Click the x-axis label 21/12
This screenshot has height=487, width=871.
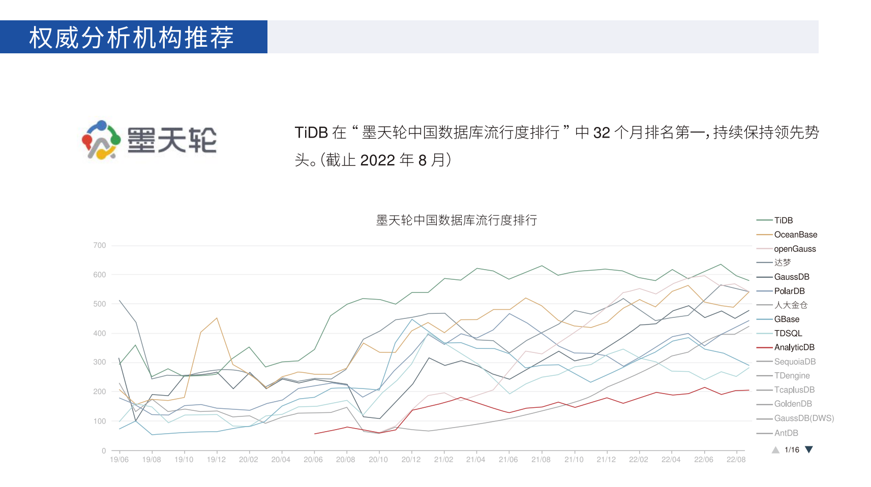[606, 460]
